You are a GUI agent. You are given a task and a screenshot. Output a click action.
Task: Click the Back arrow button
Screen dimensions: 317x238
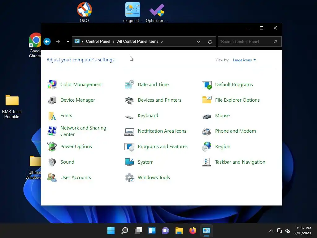(47, 42)
